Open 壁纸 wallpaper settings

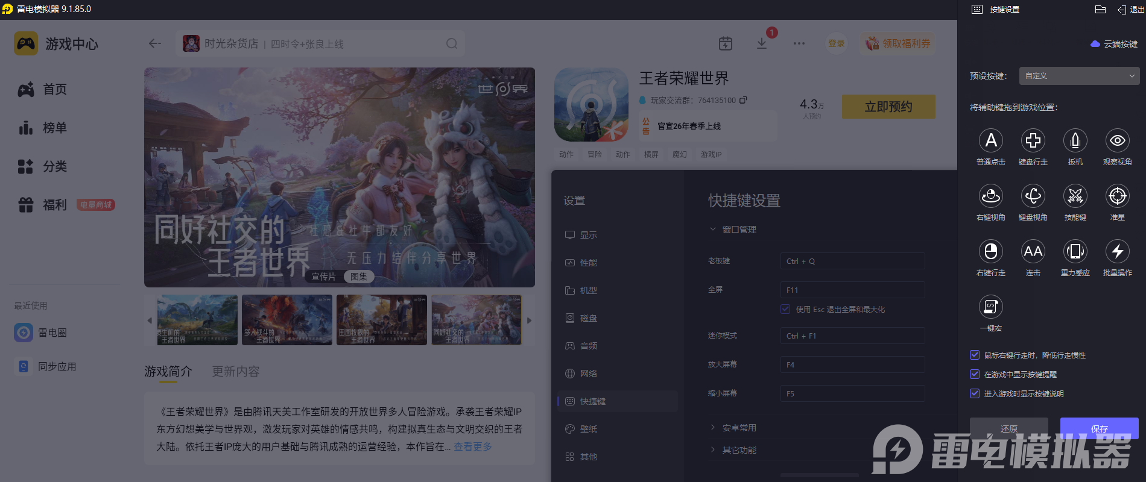coord(618,429)
